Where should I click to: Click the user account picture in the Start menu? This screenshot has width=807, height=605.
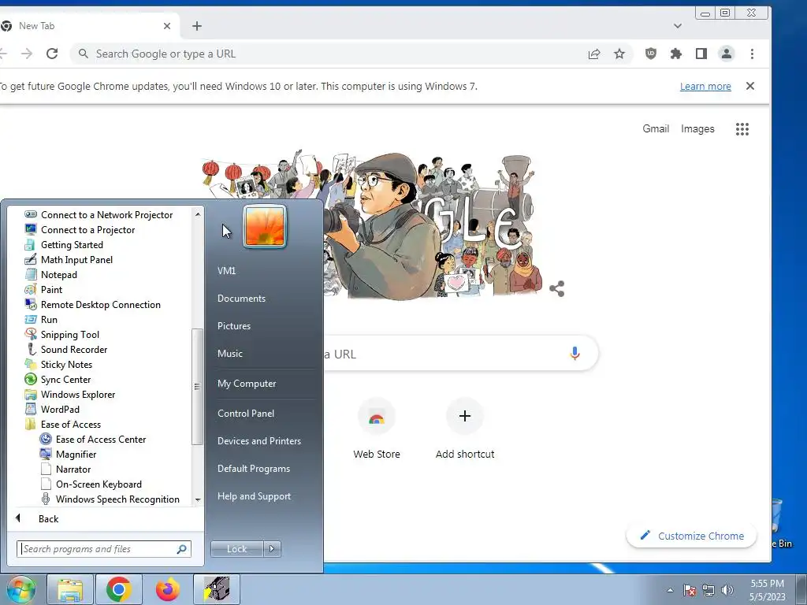[265, 226]
